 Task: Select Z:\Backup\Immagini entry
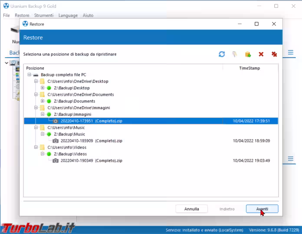click(x=72, y=114)
